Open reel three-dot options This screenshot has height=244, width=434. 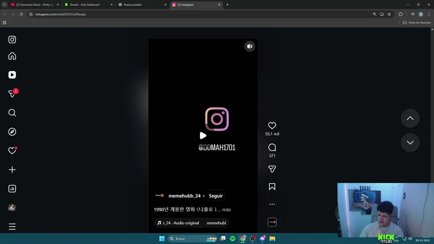point(272,204)
